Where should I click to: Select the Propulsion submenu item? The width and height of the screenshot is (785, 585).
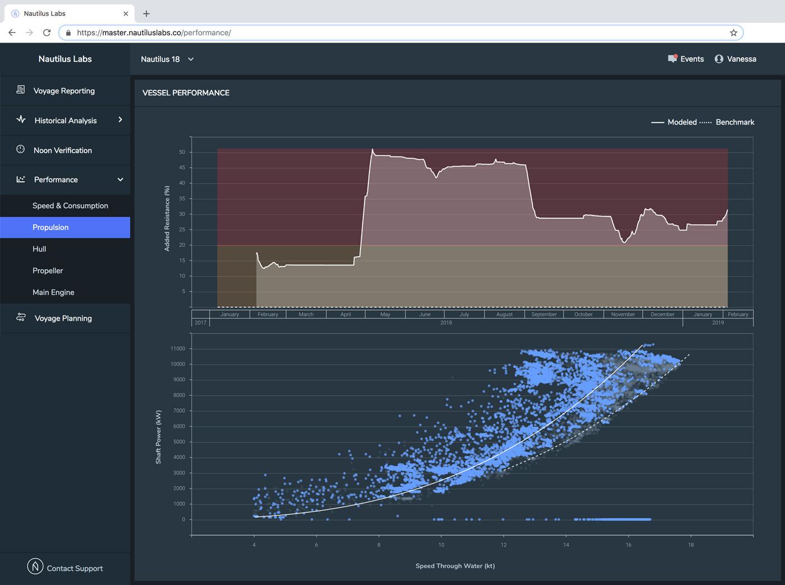point(65,227)
